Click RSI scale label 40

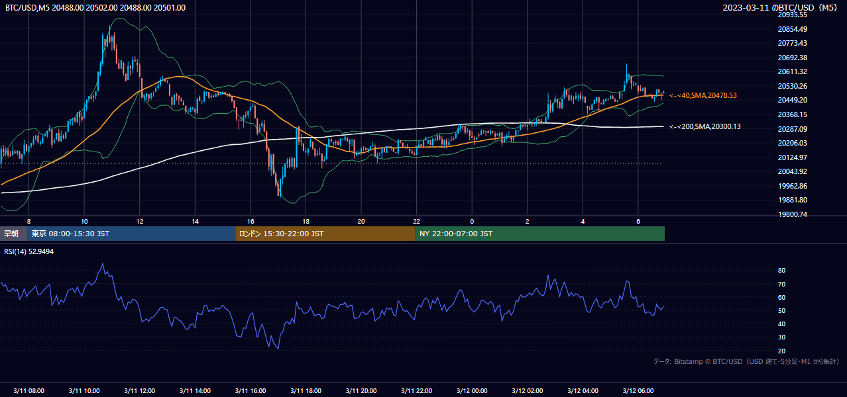click(x=781, y=324)
